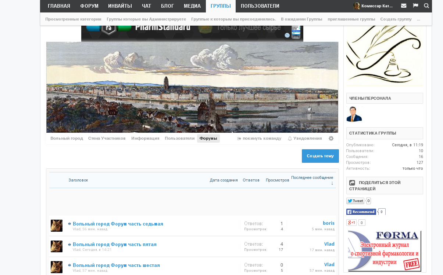
Task: Sort by Просмотров column header
Action: tap(278, 180)
